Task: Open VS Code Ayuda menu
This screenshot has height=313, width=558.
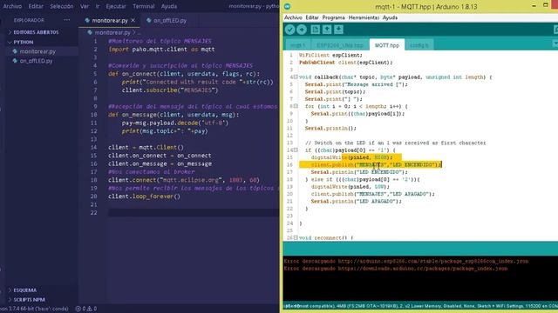Action: 169,6
